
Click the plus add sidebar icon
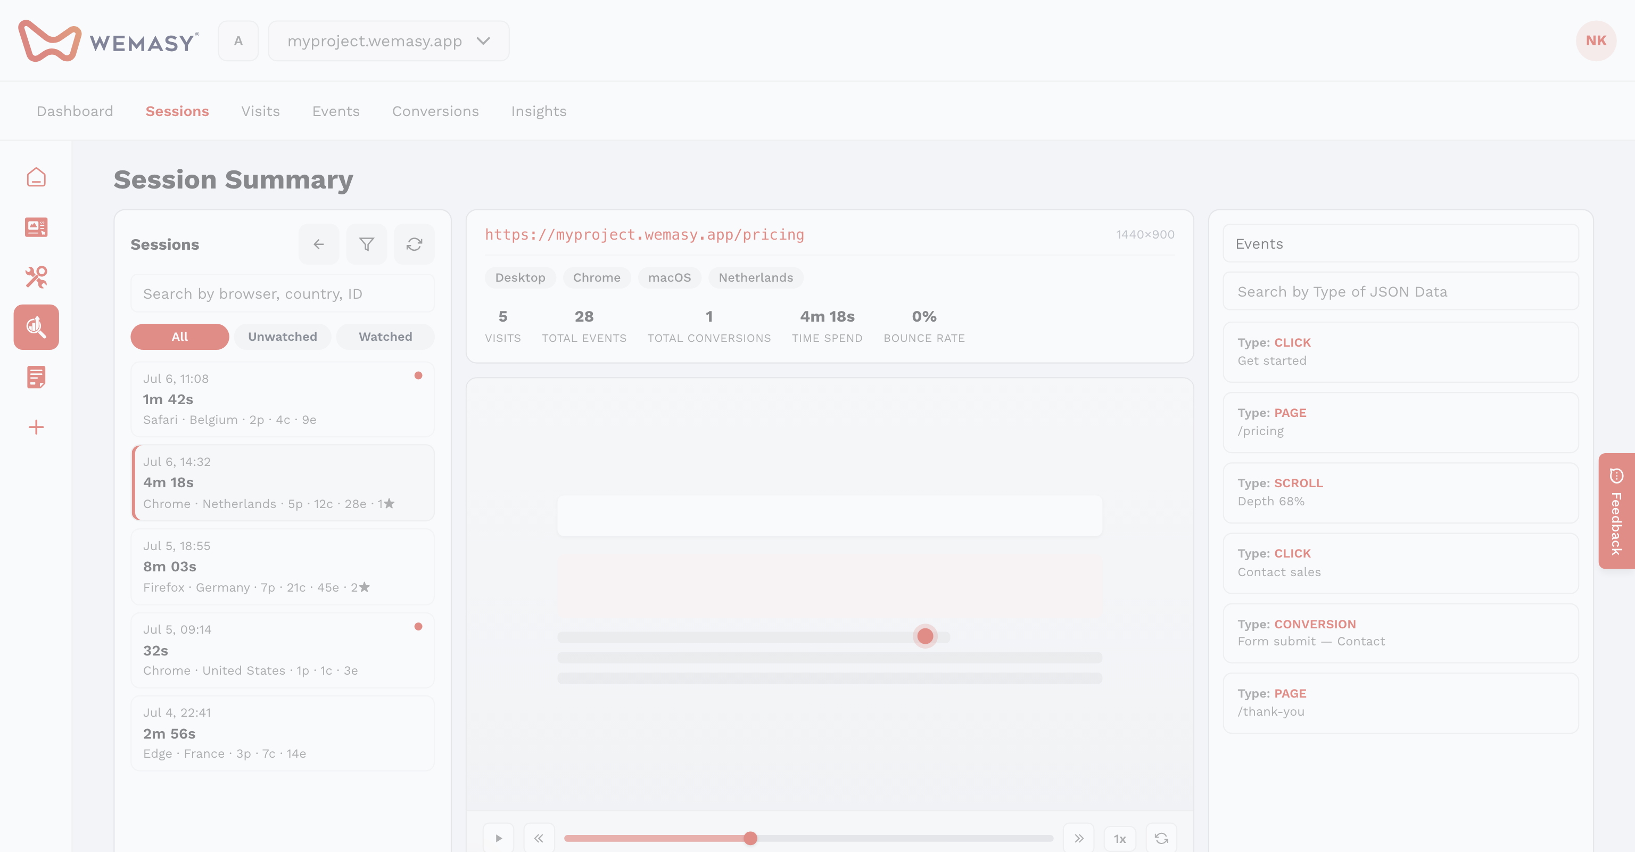click(x=36, y=427)
